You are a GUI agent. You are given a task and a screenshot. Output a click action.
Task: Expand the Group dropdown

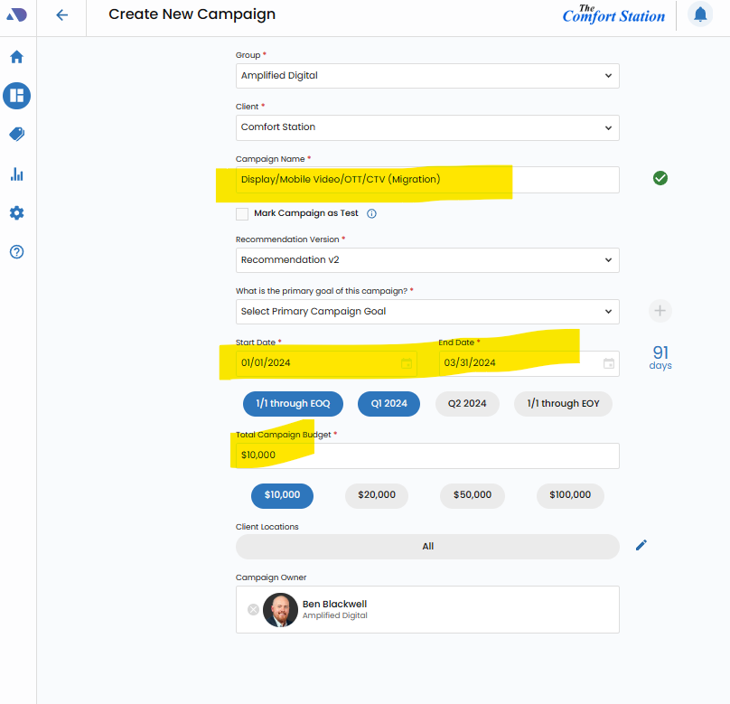[x=427, y=76]
